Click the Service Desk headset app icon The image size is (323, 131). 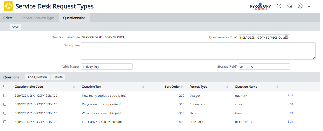[x=8, y=6]
